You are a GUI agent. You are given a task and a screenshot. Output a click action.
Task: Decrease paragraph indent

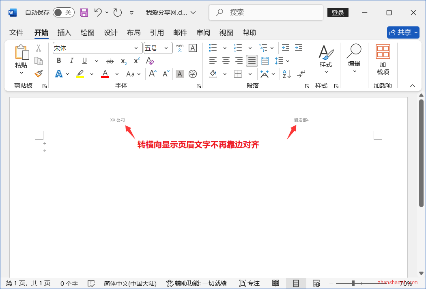click(286, 48)
